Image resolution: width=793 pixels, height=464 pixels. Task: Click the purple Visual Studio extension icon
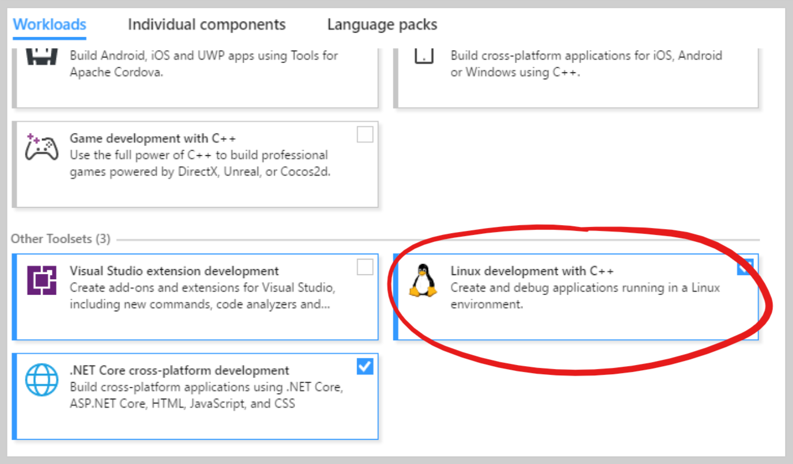[41, 281]
